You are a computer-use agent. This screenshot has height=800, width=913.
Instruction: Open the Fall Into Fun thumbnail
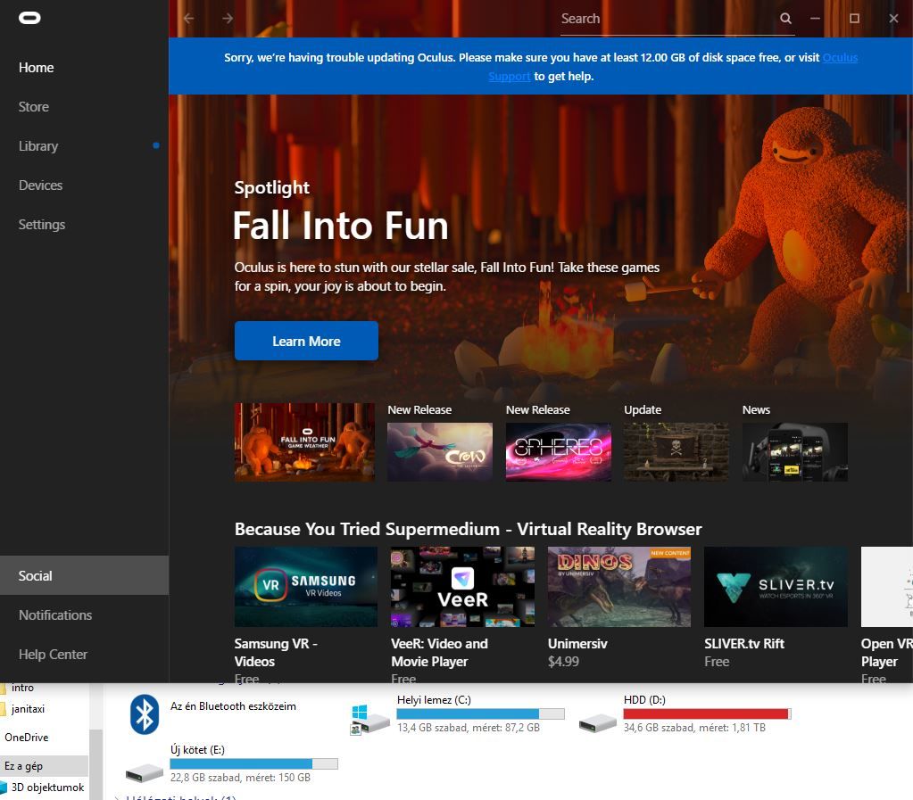pyautogui.click(x=304, y=442)
